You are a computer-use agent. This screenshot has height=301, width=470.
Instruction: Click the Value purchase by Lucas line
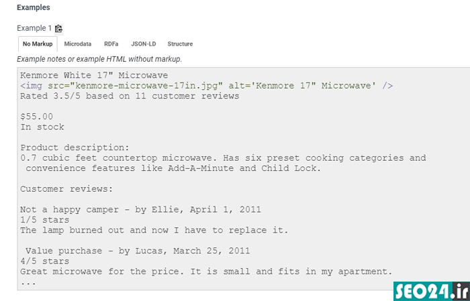pyautogui.click(x=138, y=251)
